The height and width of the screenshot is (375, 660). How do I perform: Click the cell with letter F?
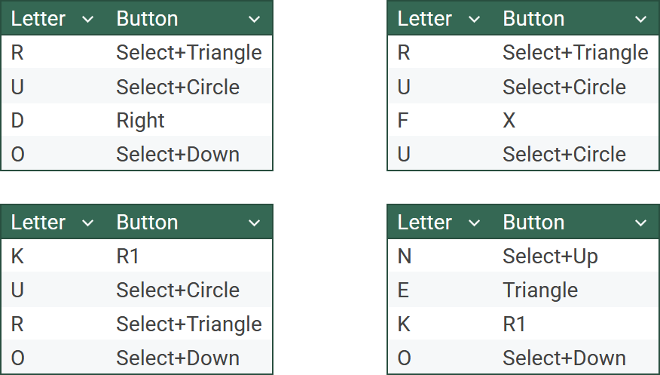tap(440, 120)
